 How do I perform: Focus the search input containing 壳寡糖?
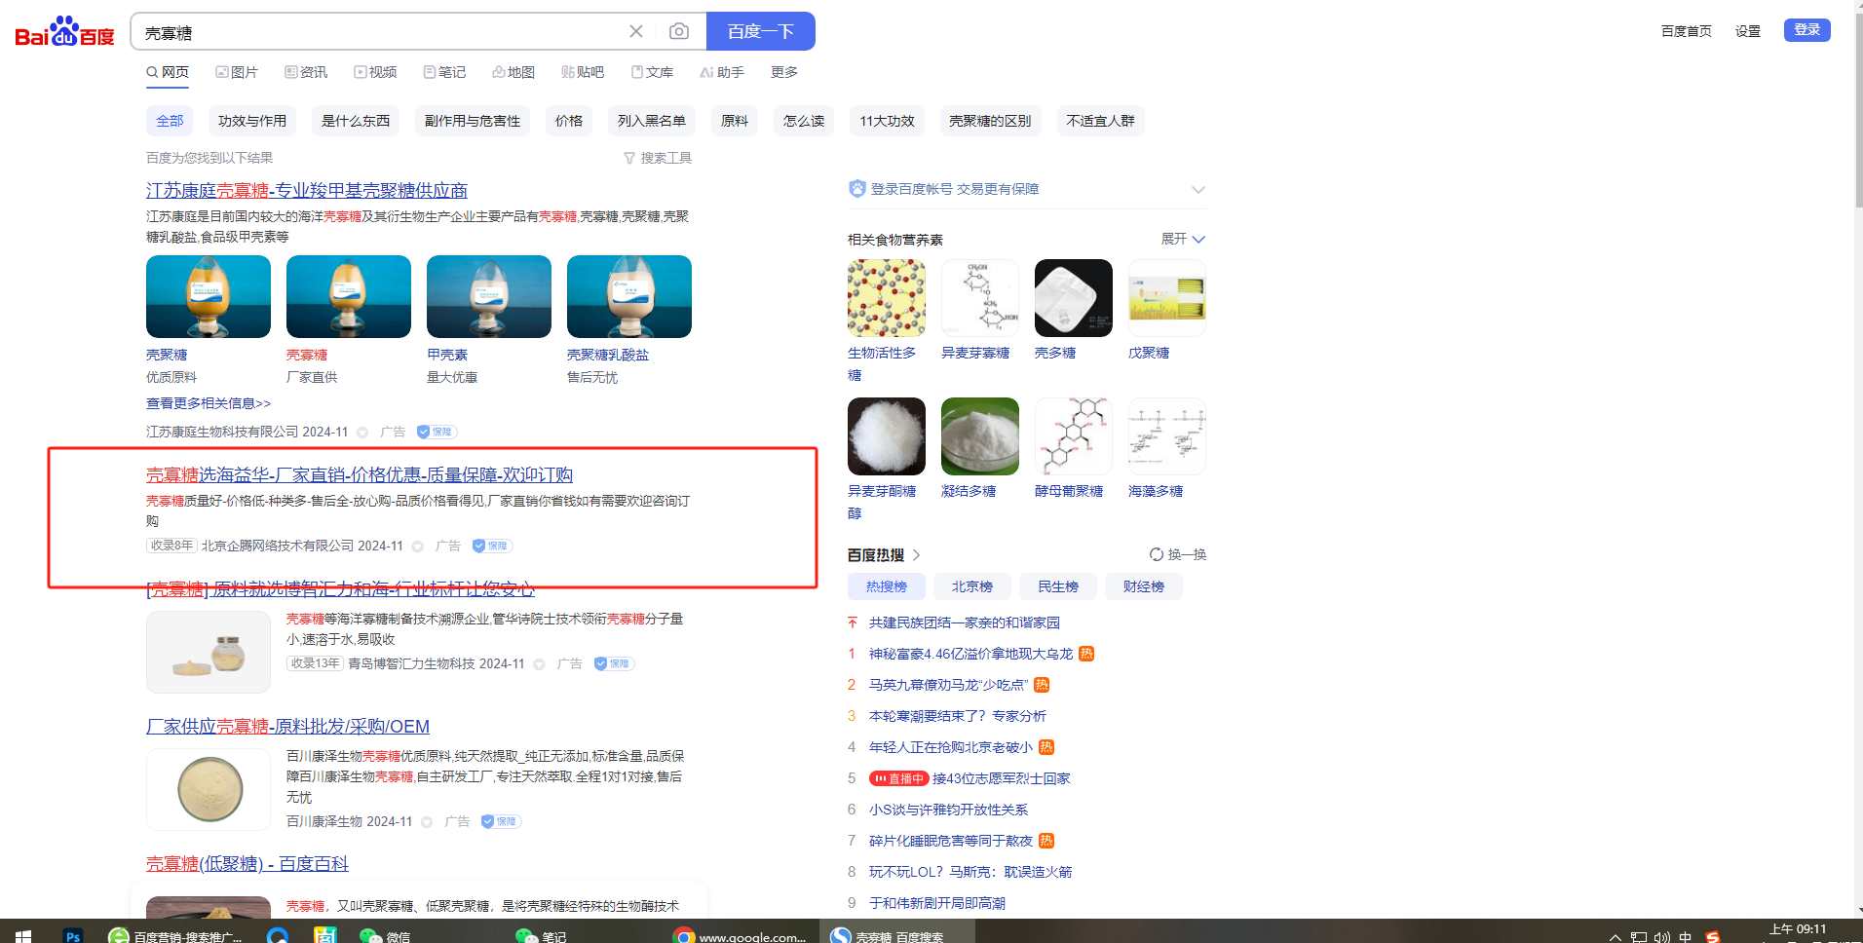[380, 32]
